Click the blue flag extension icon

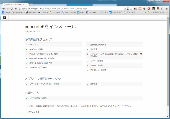(x=162, y=9)
